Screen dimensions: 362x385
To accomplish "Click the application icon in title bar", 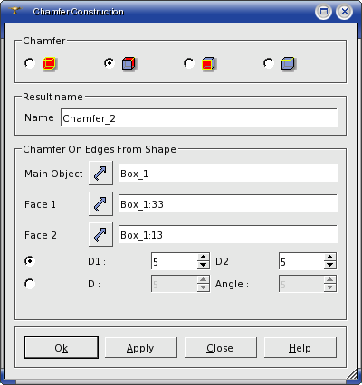I will point(15,11).
